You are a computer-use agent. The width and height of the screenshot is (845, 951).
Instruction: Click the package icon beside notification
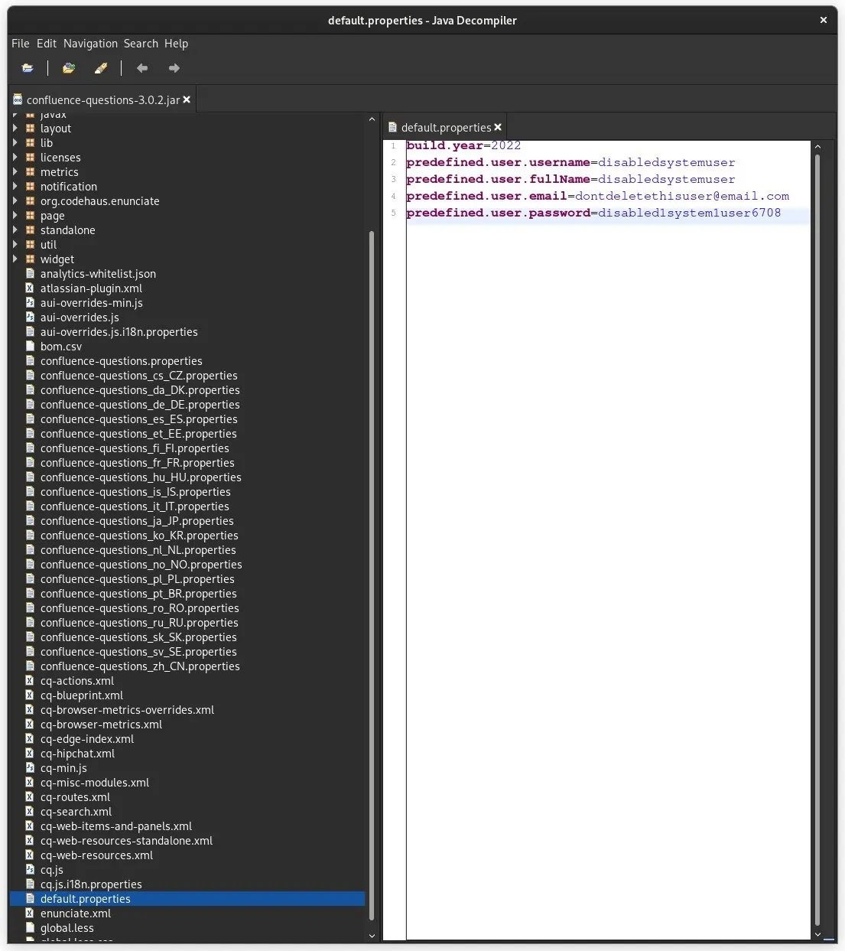click(31, 187)
